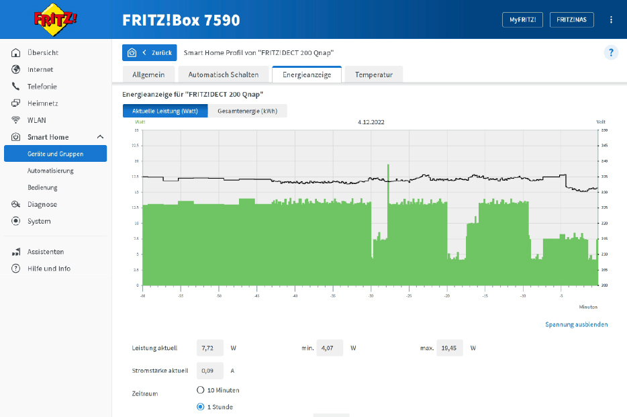Hide voltage via Spannung ausblenden link

[x=576, y=324]
